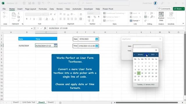
Task: Click the Merge & Center icon
Action: click(81, 19)
